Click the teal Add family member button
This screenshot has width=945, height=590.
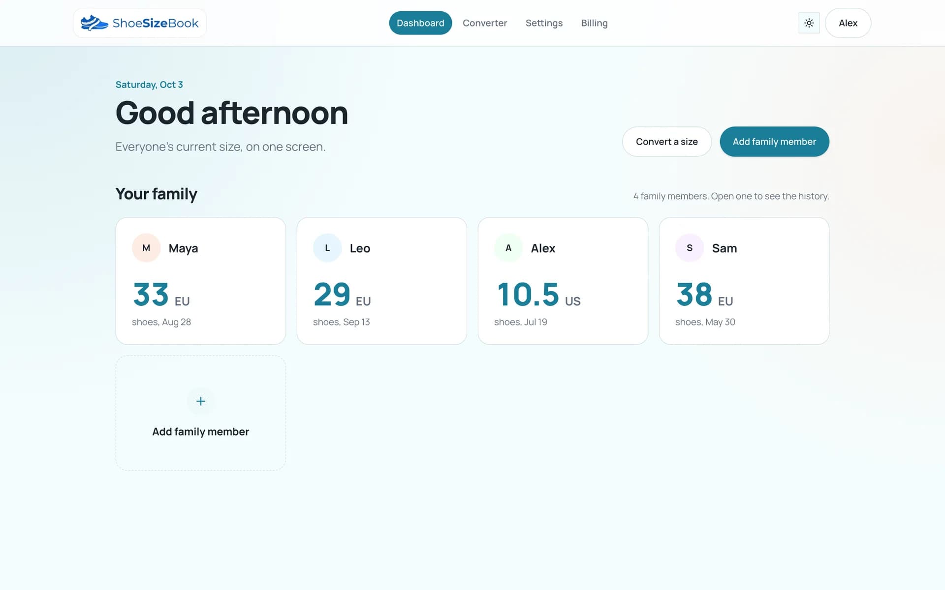[x=774, y=142]
